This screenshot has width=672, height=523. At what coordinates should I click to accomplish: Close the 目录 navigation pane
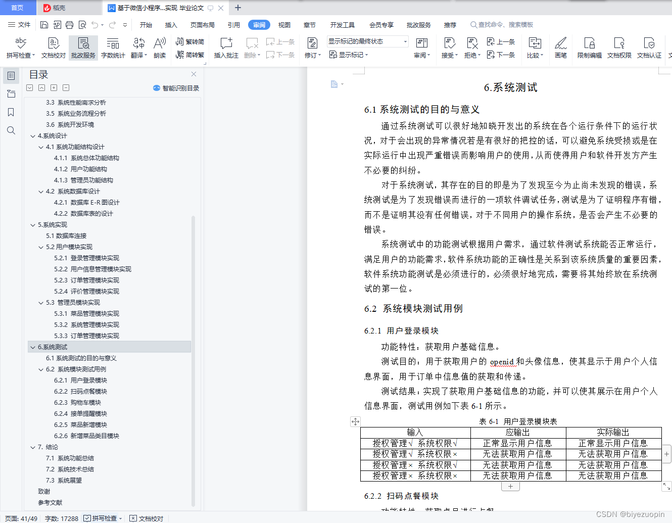(193, 74)
